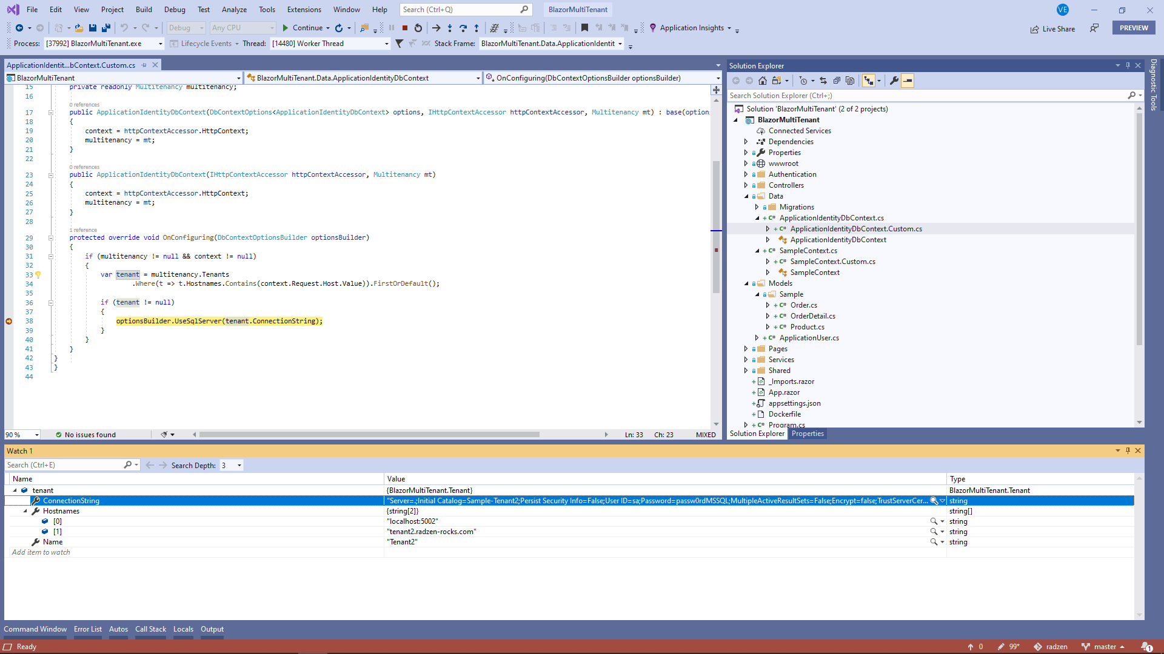The height and width of the screenshot is (654, 1164).
Task: Open the Debug menu
Action: [x=175, y=9]
